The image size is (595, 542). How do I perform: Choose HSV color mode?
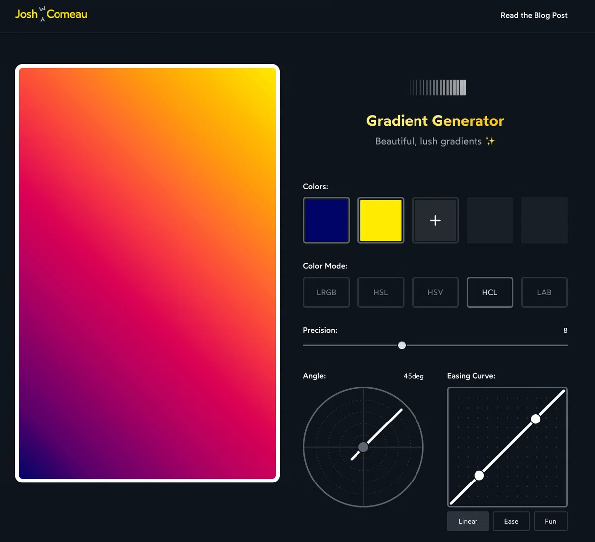[x=435, y=292]
